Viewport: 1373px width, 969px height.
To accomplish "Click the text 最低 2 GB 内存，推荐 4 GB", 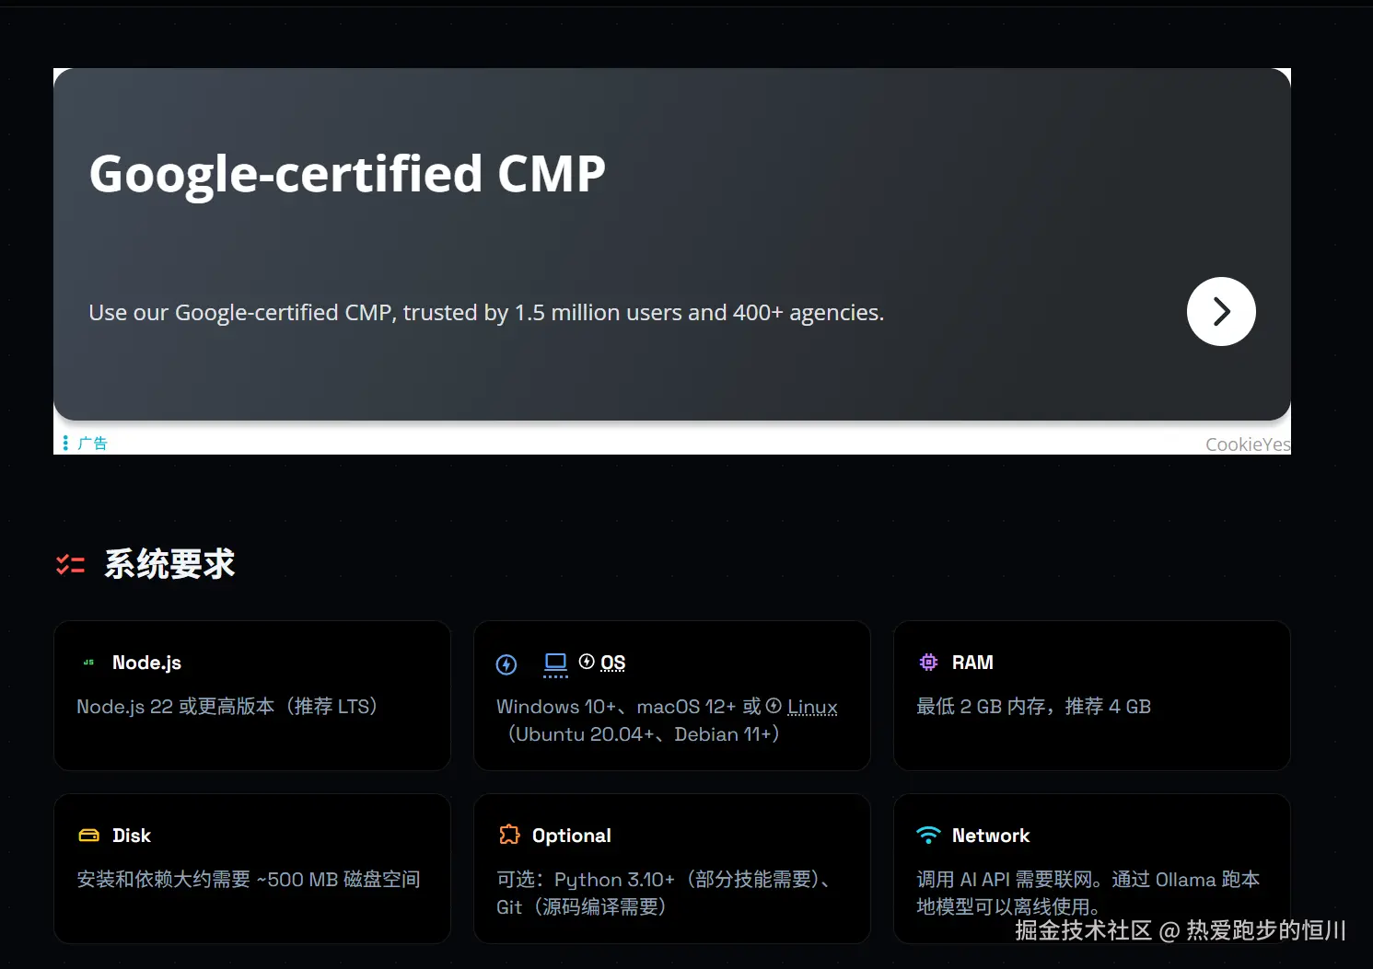I will (1033, 707).
